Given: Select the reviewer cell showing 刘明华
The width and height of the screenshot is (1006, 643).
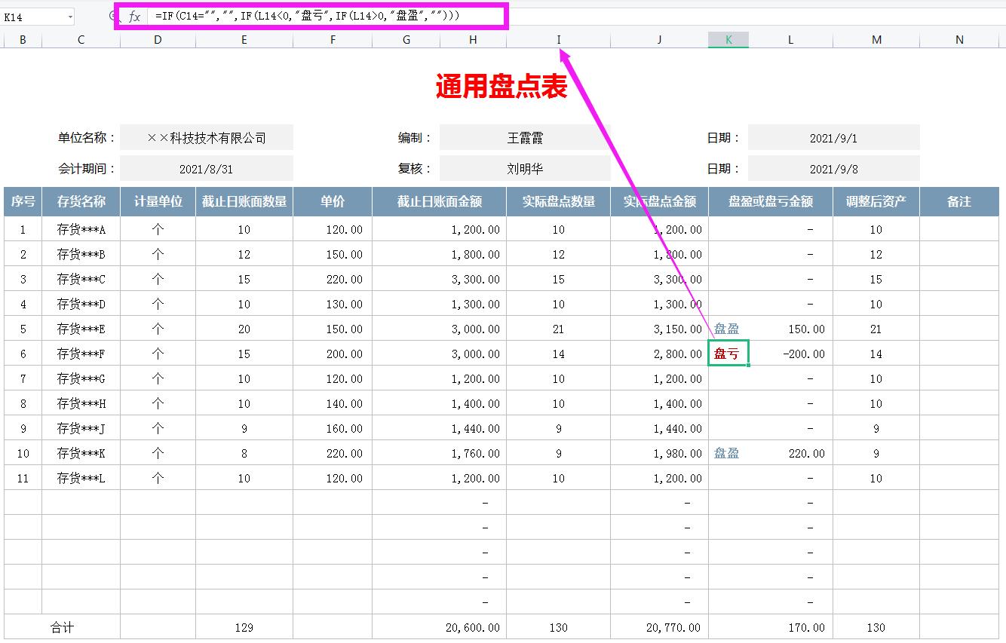Looking at the screenshot, I should coord(526,167).
